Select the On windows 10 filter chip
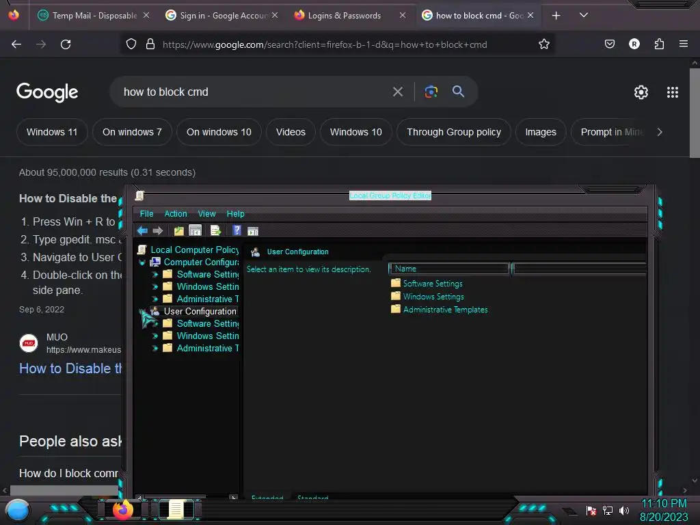Viewport: 700px width, 525px height. coord(219,132)
